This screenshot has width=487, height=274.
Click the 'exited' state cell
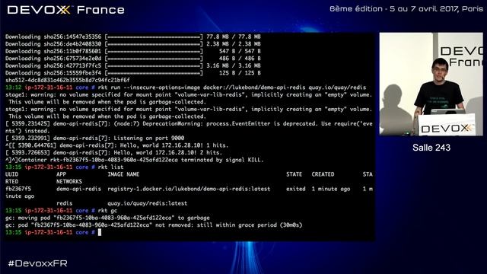[x=296, y=189]
